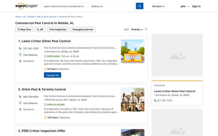
Task: Click Pest Control Services breadcrumb link
Action: [x=46, y=17]
